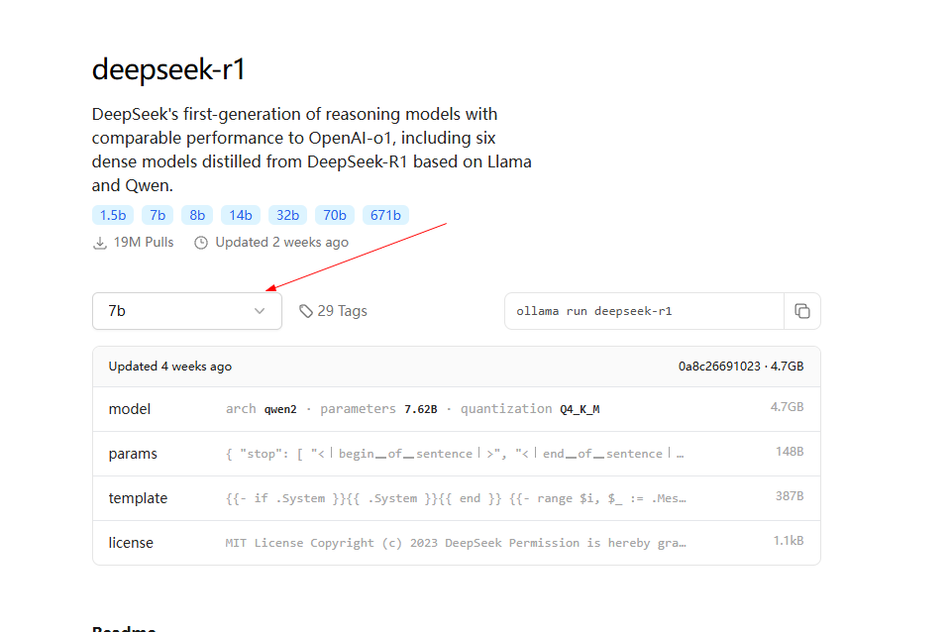952x632 pixels.
Task: Click the 7.62B parameters value
Action: click(x=421, y=409)
